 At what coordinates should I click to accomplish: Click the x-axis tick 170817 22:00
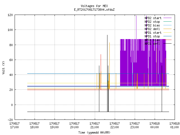pyautogui.click(x=114, y=125)
